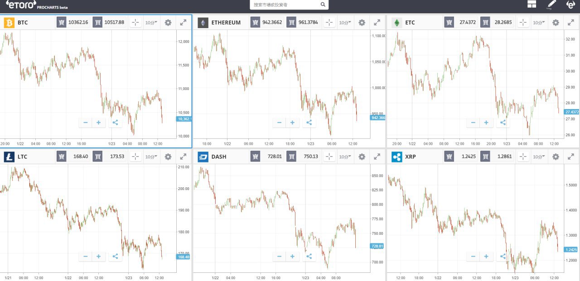Image resolution: width=580 pixels, height=281 pixels.
Task: Share the XRP chart
Action: point(503,257)
